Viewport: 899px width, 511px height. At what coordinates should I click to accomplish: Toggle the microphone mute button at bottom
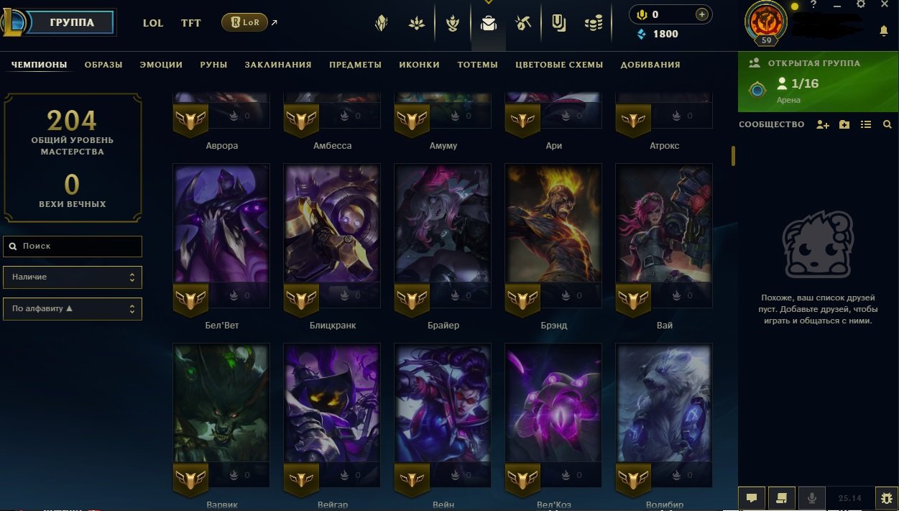click(812, 497)
